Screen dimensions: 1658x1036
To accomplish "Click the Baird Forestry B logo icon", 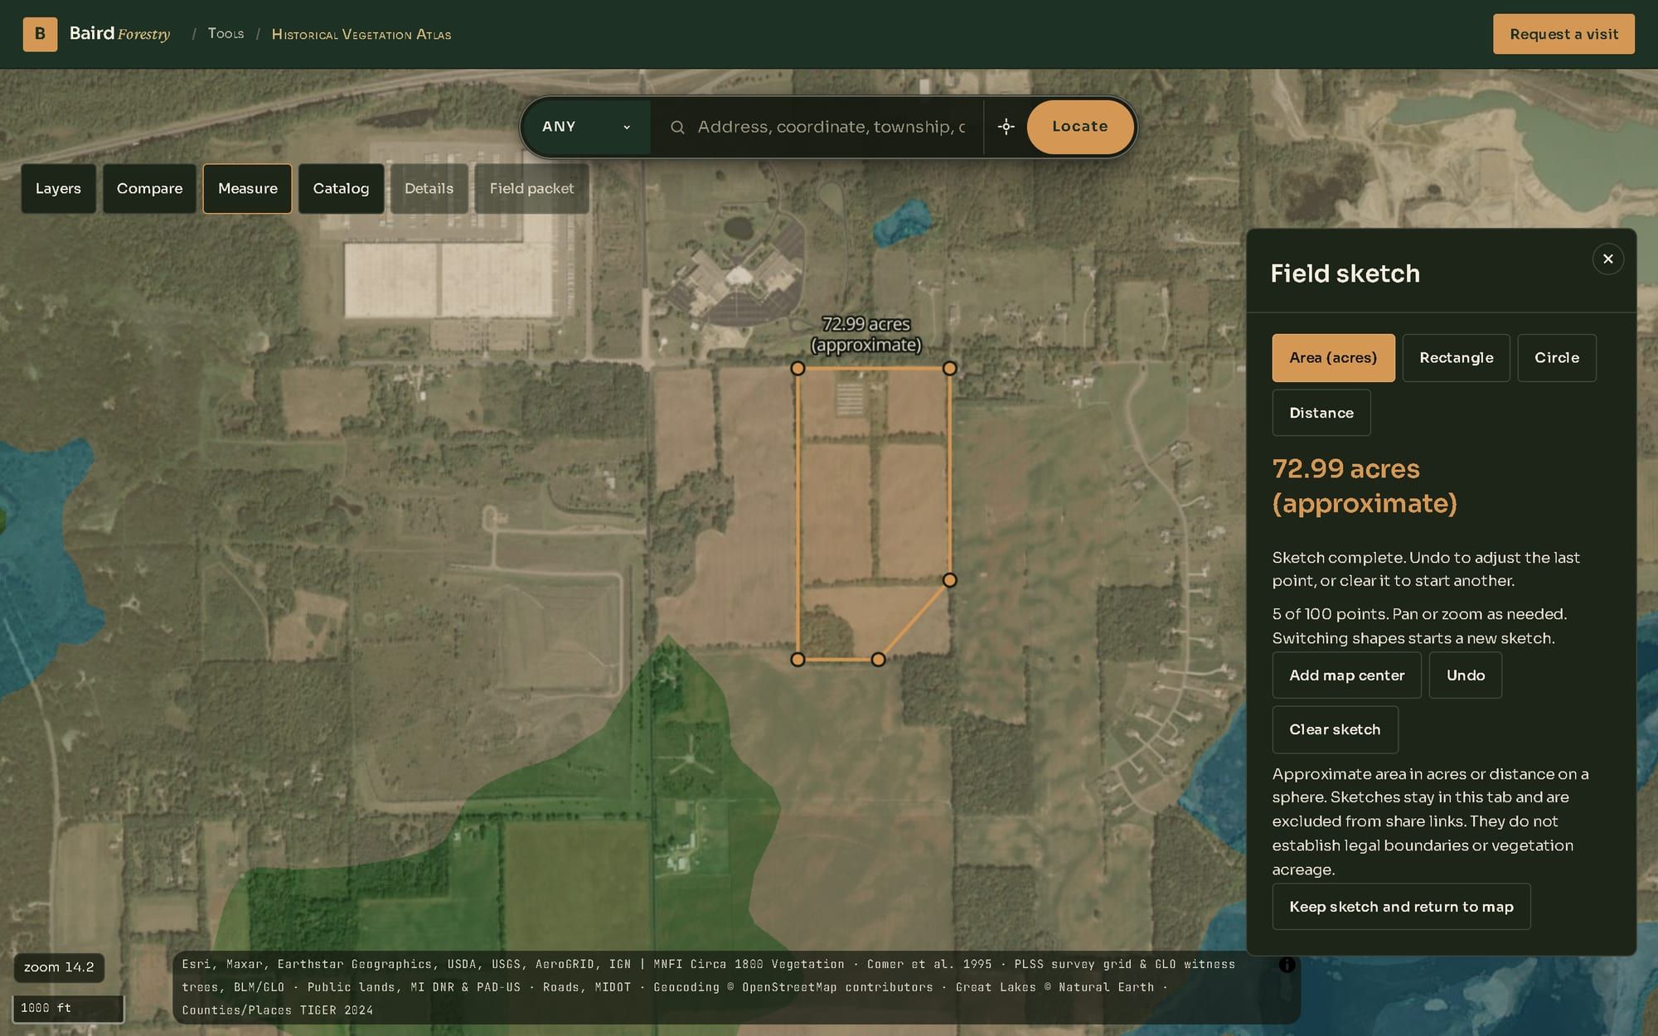I will coord(40,34).
